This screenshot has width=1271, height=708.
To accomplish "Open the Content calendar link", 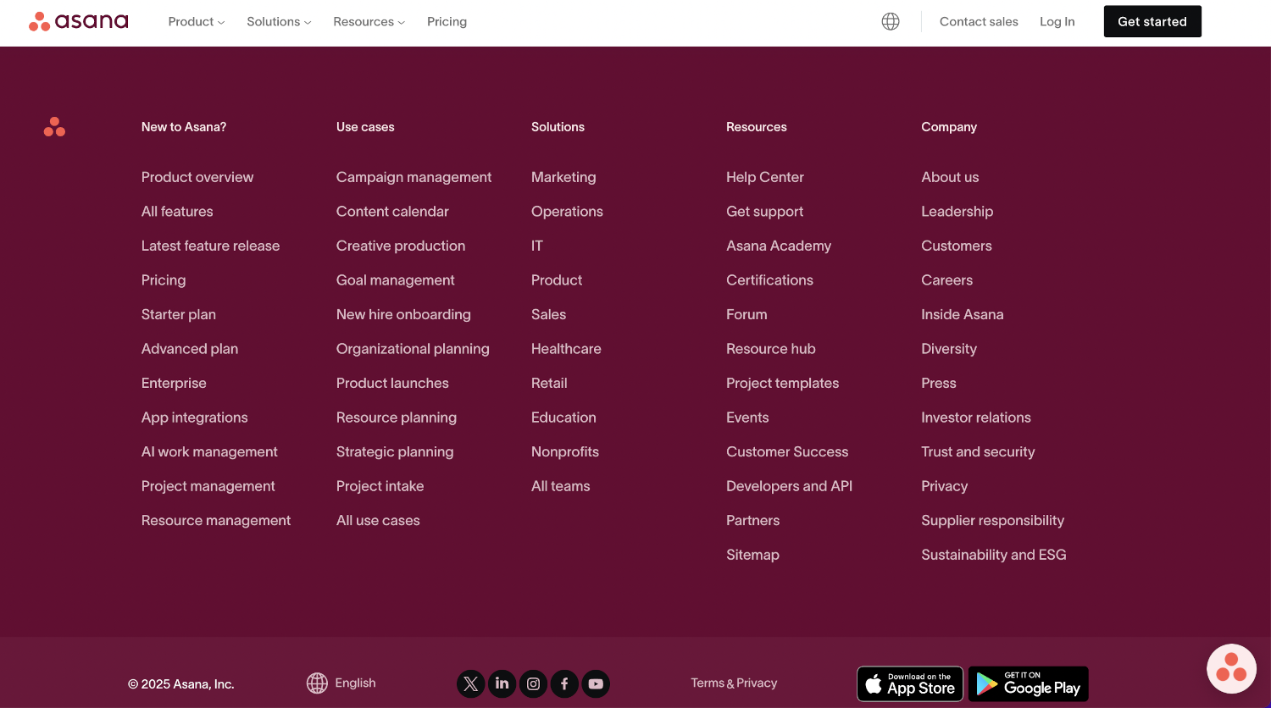I will pyautogui.click(x=392, y=212).
